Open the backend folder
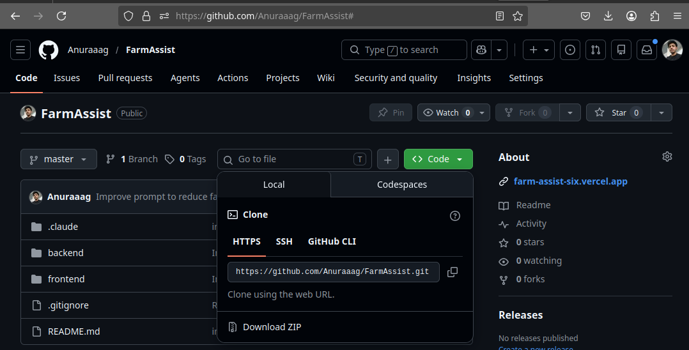 (x=65, y=253)
